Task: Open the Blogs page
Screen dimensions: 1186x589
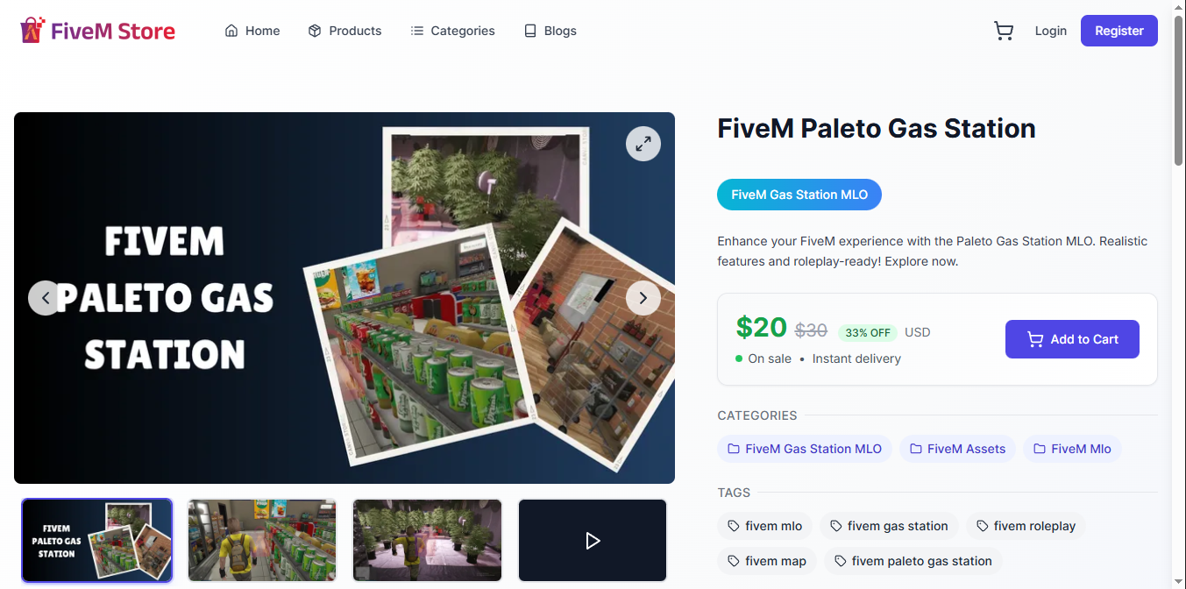Action: 550,31
